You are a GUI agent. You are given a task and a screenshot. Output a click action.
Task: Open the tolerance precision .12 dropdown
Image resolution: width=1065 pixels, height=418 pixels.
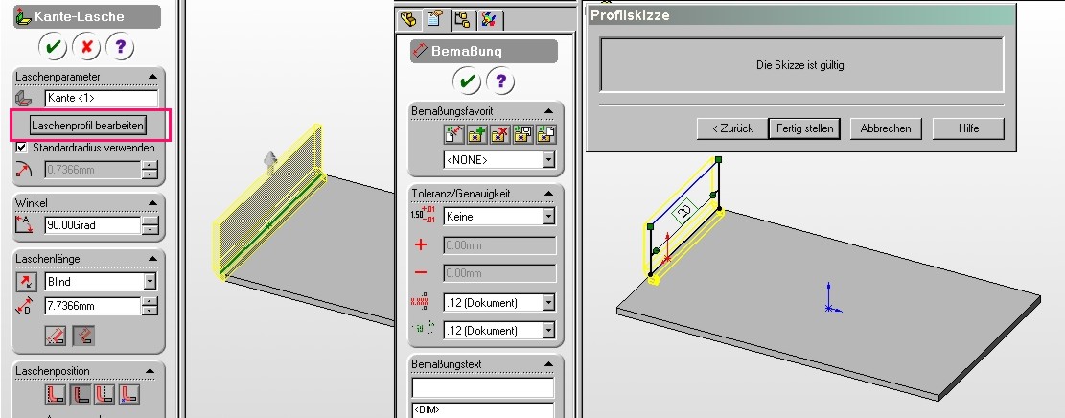[549, 331]
